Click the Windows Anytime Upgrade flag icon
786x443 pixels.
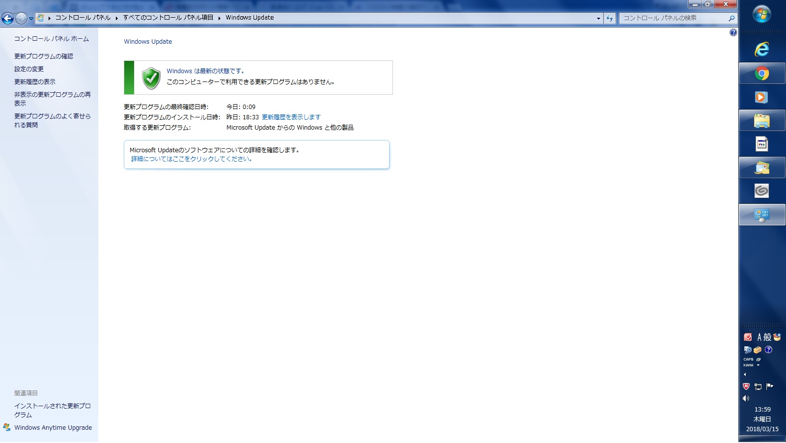(x=7, y=427)
